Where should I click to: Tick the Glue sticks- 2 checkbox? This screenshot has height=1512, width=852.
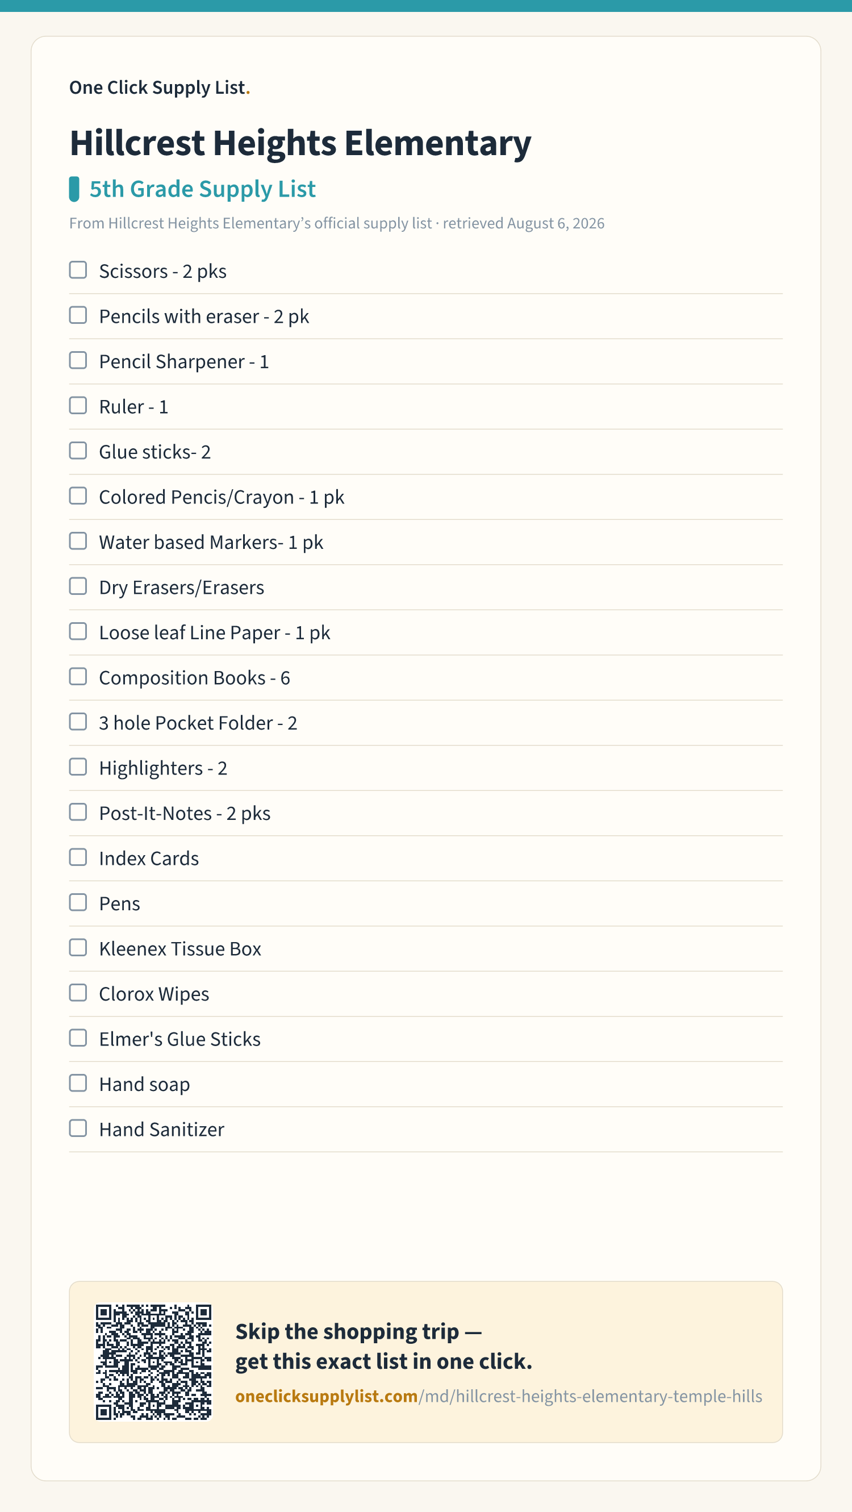(78, 451)
